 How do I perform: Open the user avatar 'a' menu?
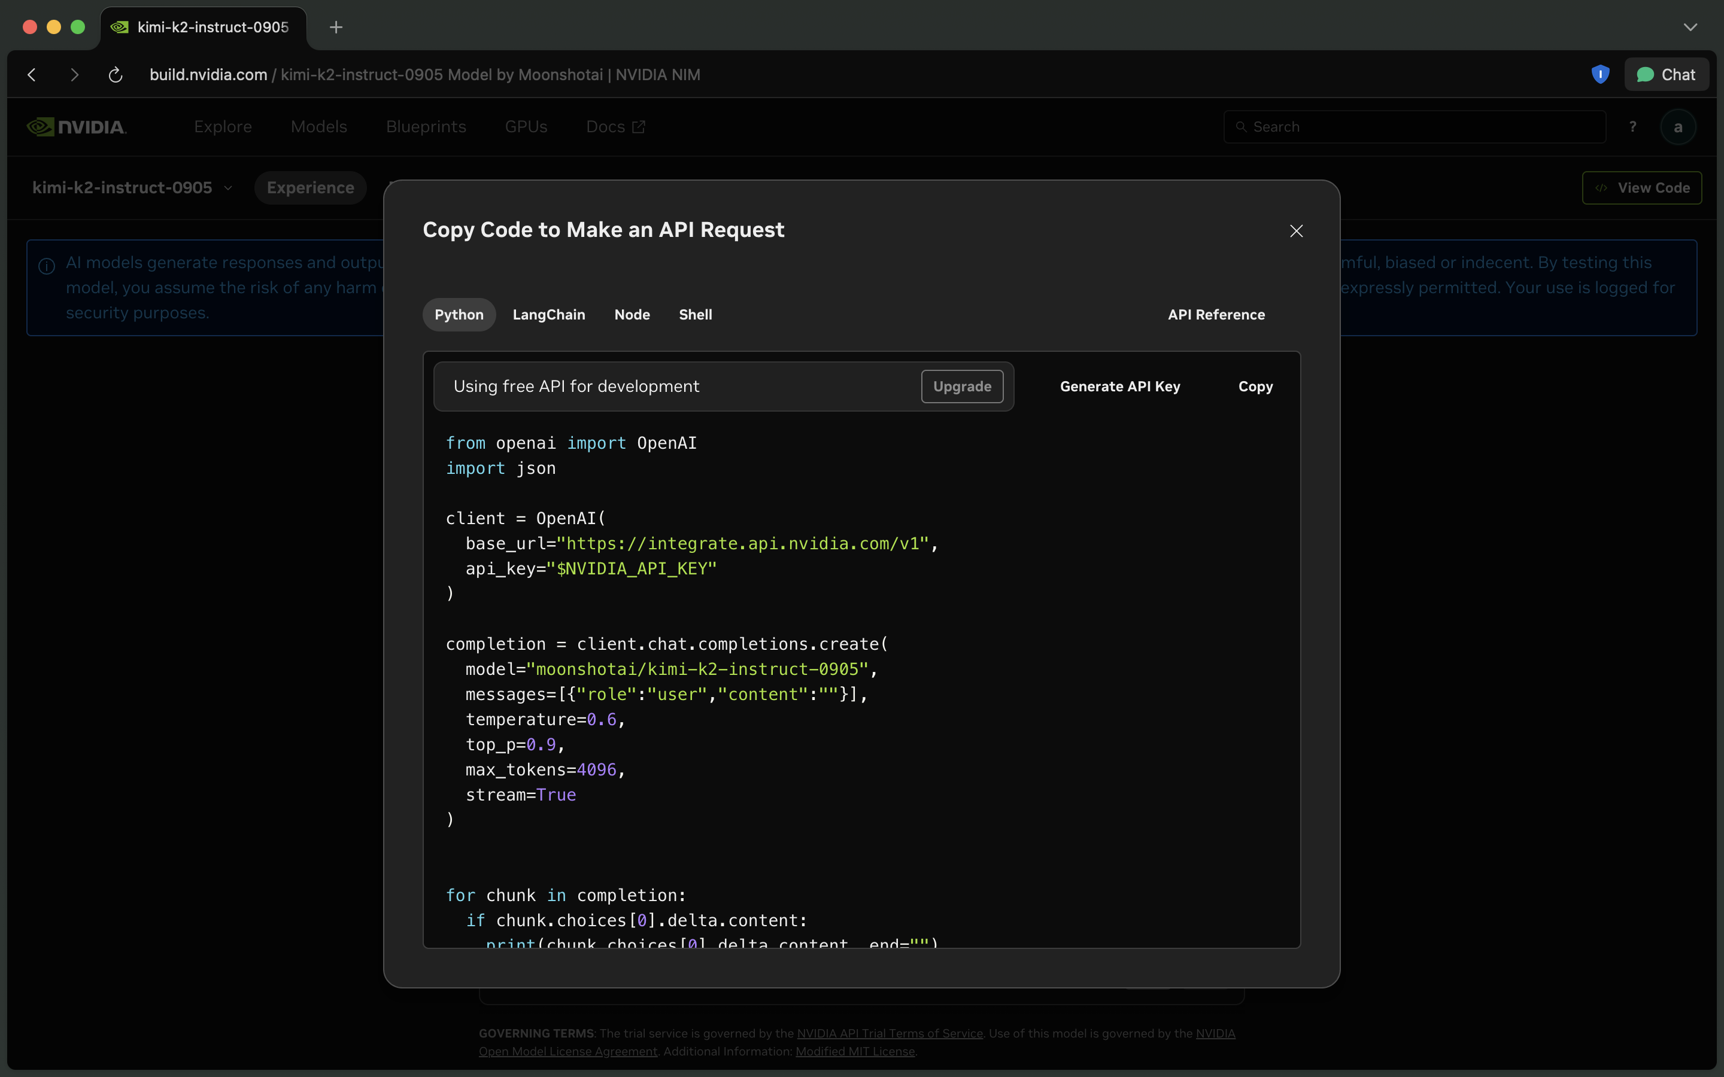pyautogui.click(x=1678, y=127)
